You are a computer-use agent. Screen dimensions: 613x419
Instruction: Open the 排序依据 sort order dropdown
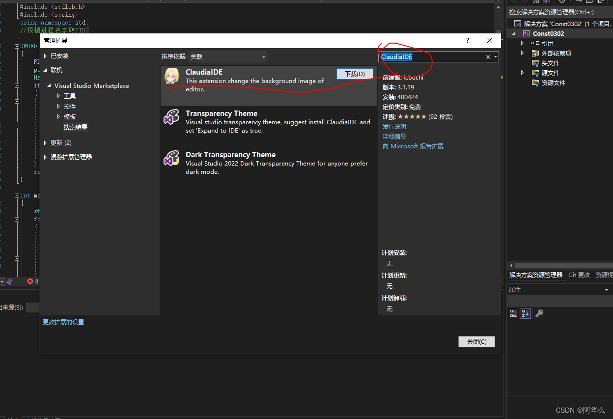click(x=227, y=56)
